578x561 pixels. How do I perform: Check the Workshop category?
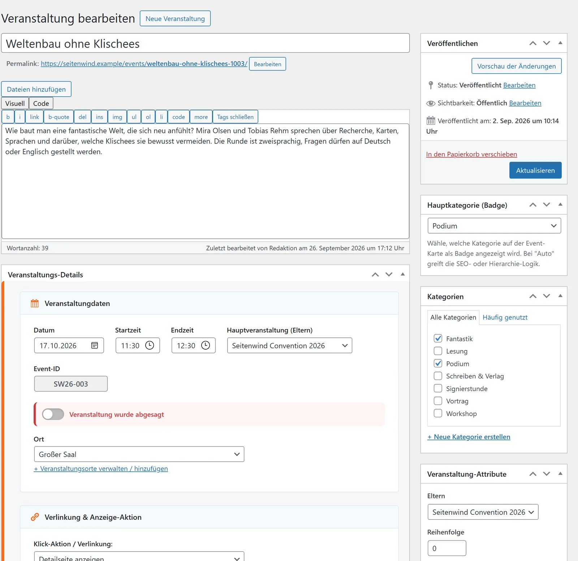(x=438, y=413)
